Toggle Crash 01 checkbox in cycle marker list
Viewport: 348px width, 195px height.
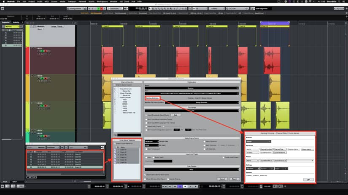115,150
